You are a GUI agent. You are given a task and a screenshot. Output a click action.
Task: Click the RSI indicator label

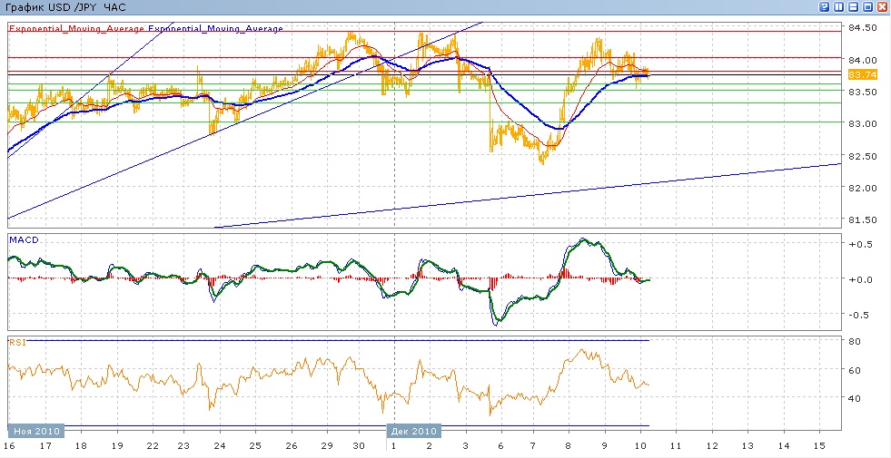point(17,341)
